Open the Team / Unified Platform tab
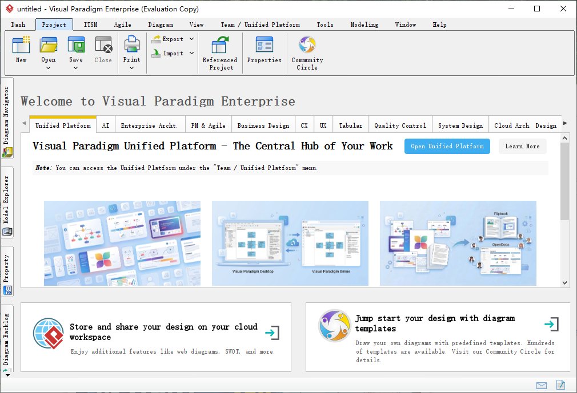Viewport: 577px width, 393px height. coord(260,25)
